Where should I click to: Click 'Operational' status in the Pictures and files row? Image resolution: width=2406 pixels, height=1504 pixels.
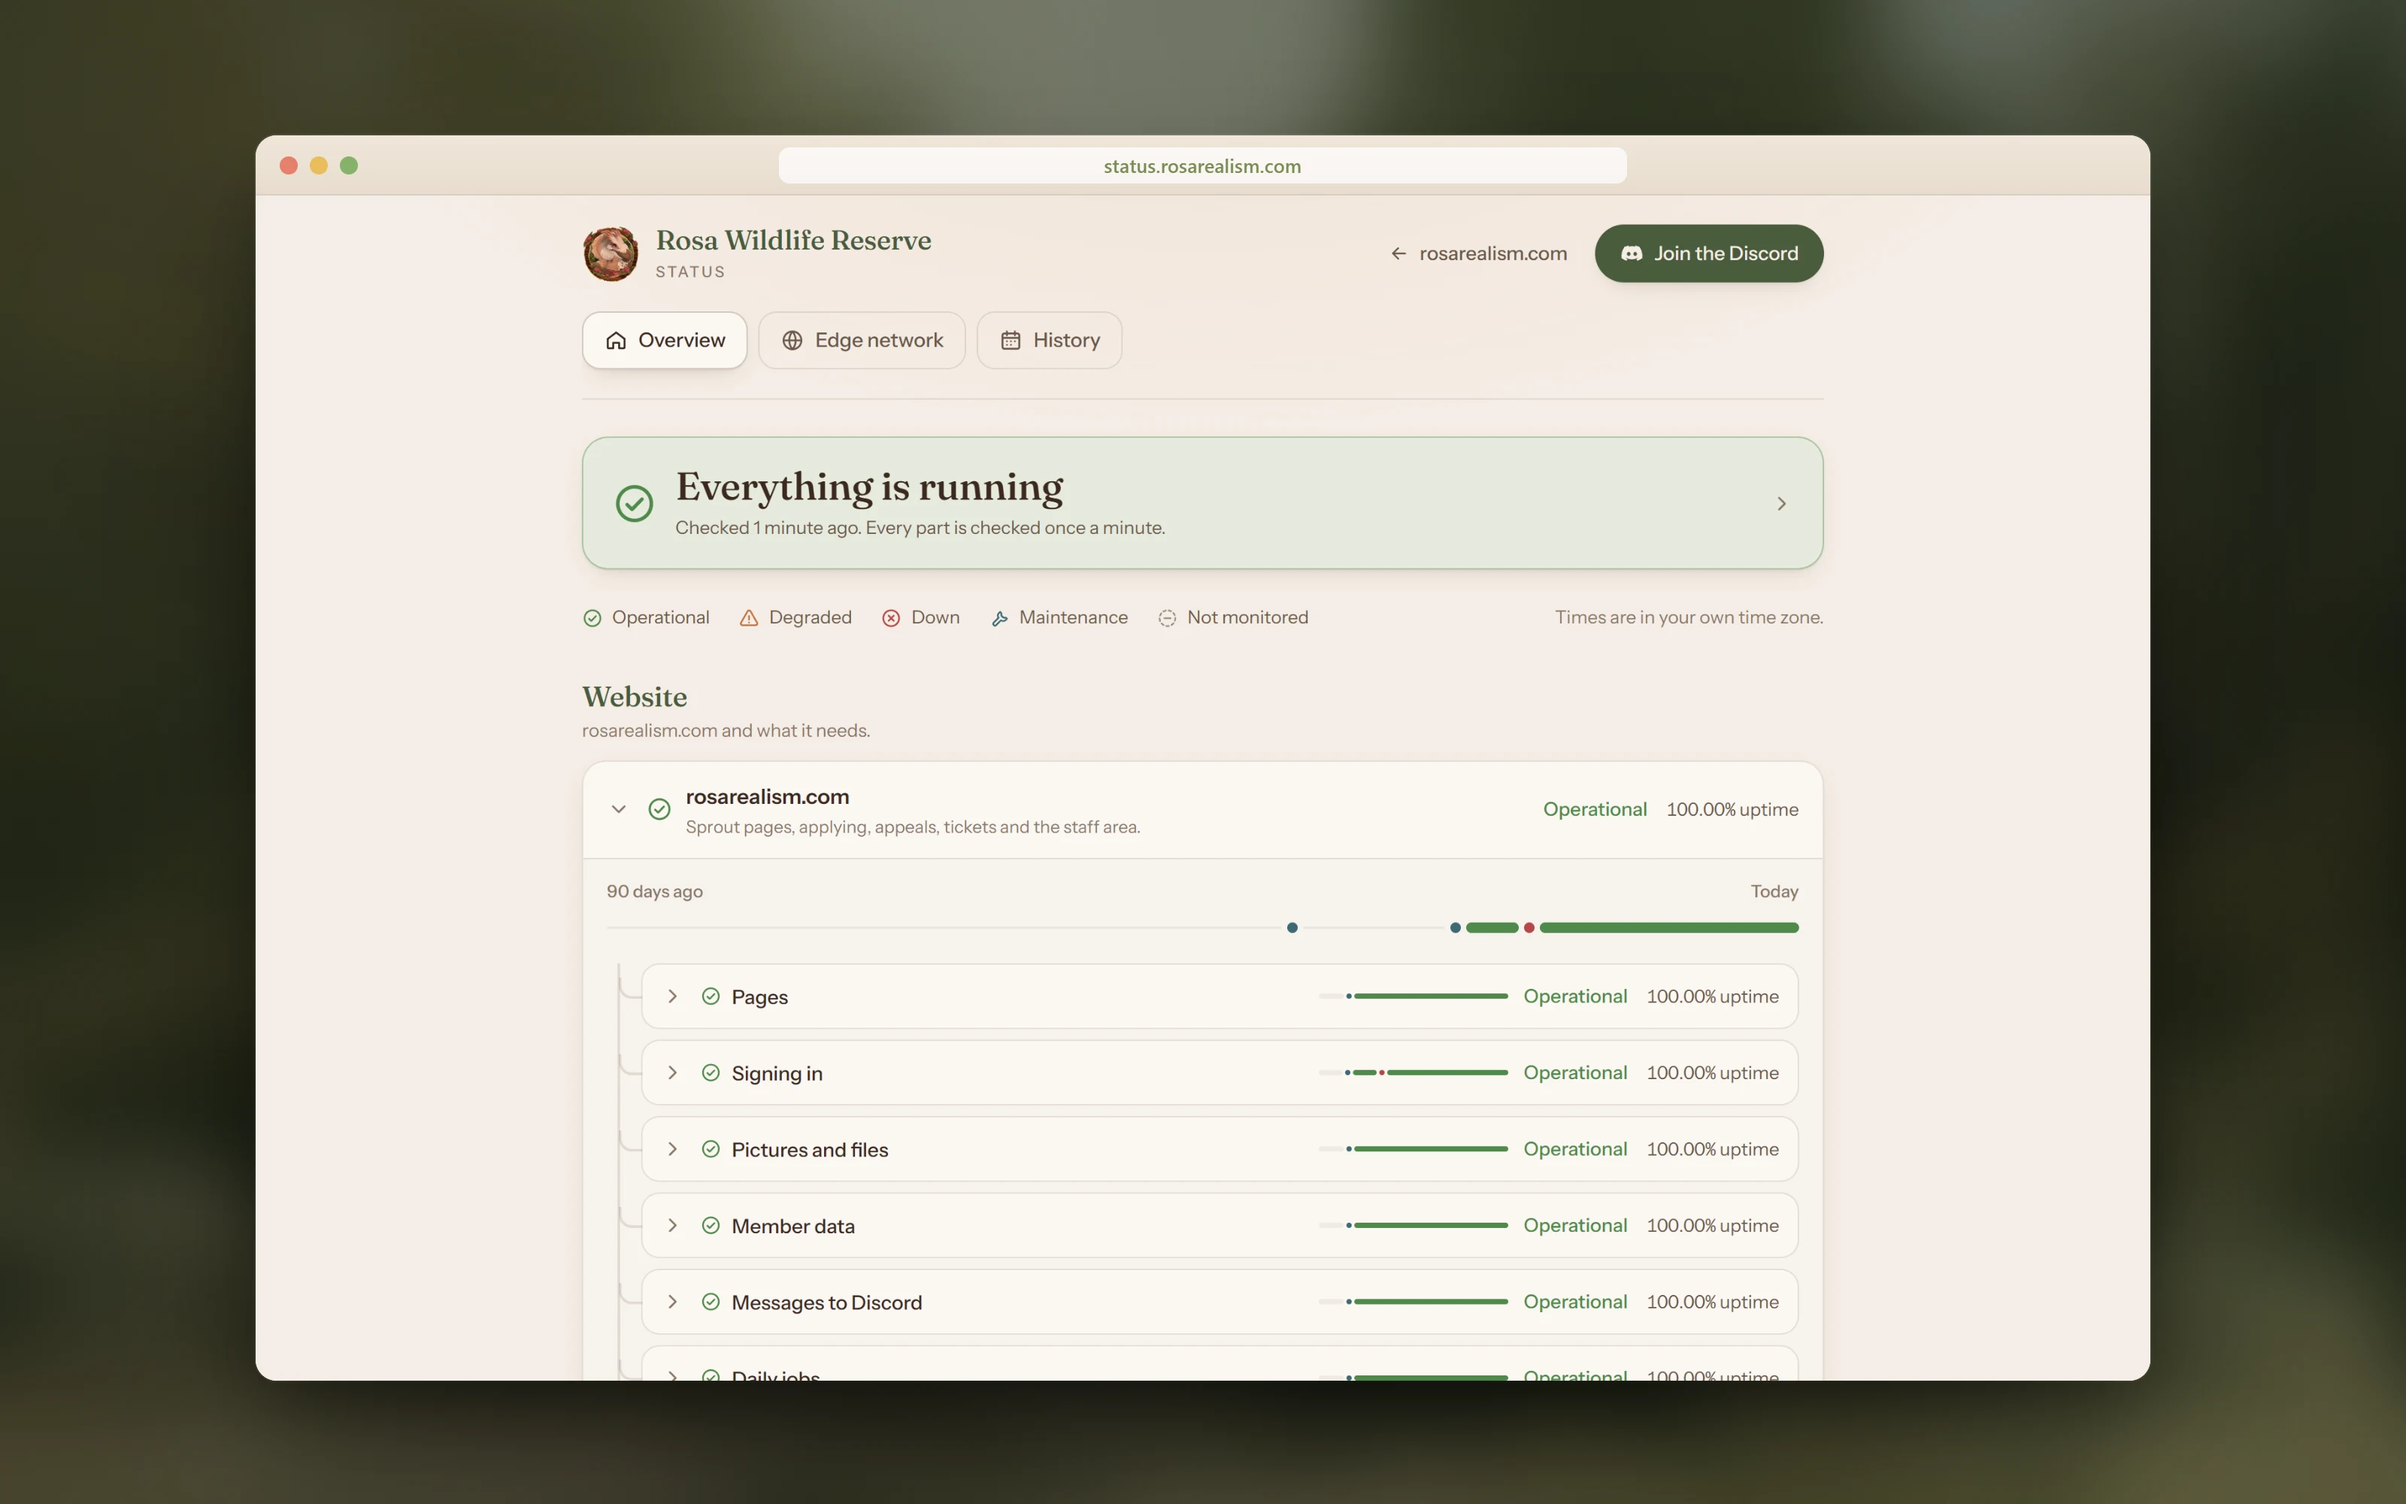click(x=1575, y=1149)
